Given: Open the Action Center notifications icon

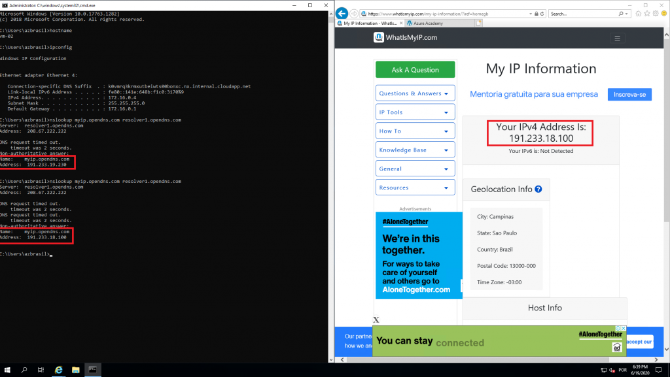Looking at the screenshot, I should (658, 370).
